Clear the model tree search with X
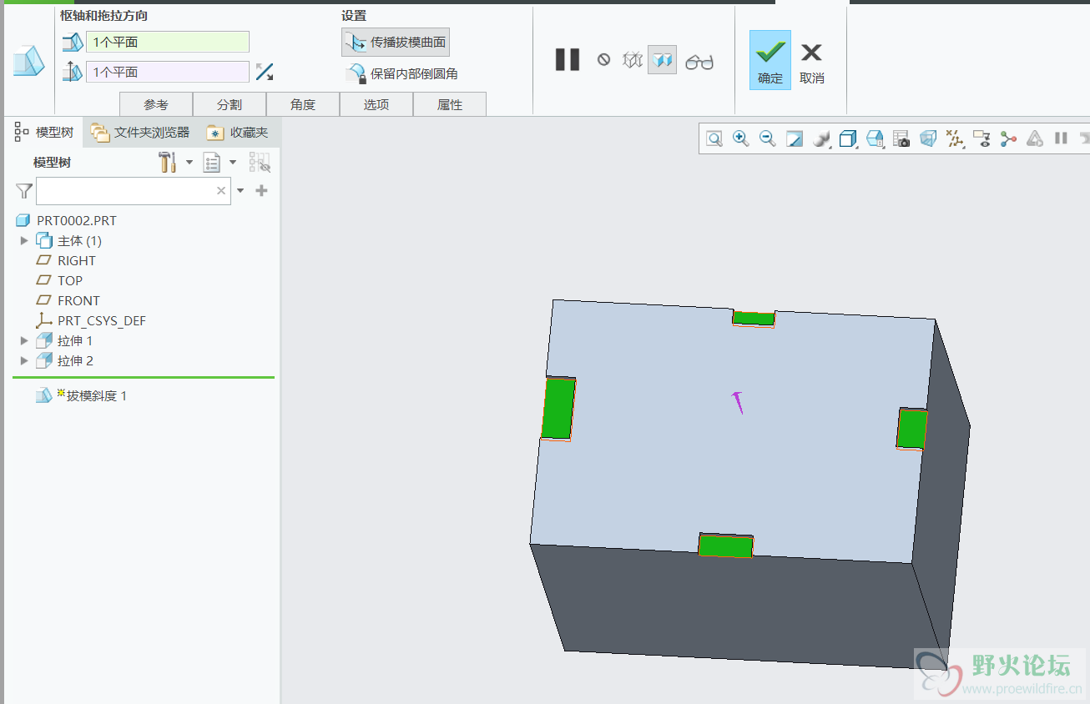 [x=221, y=191]
